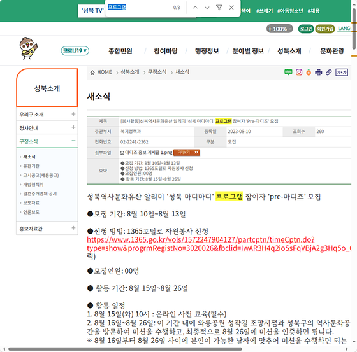
Task: Share via the orange carrot icon
Action: [309, 73]
